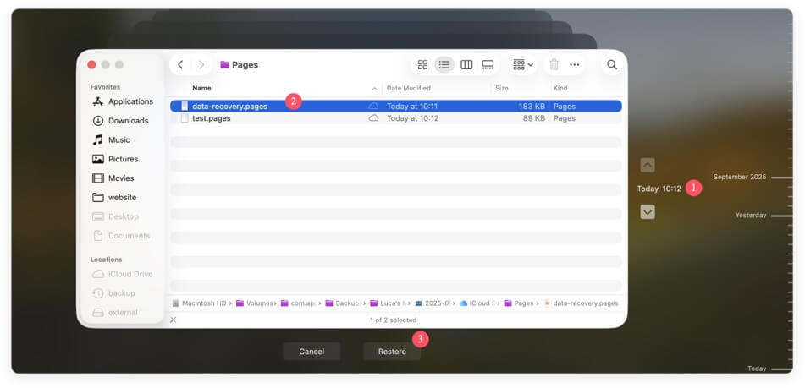Click Pages in the path bar
The height and width of the screenshot is (388, 805).
point(519,303)
